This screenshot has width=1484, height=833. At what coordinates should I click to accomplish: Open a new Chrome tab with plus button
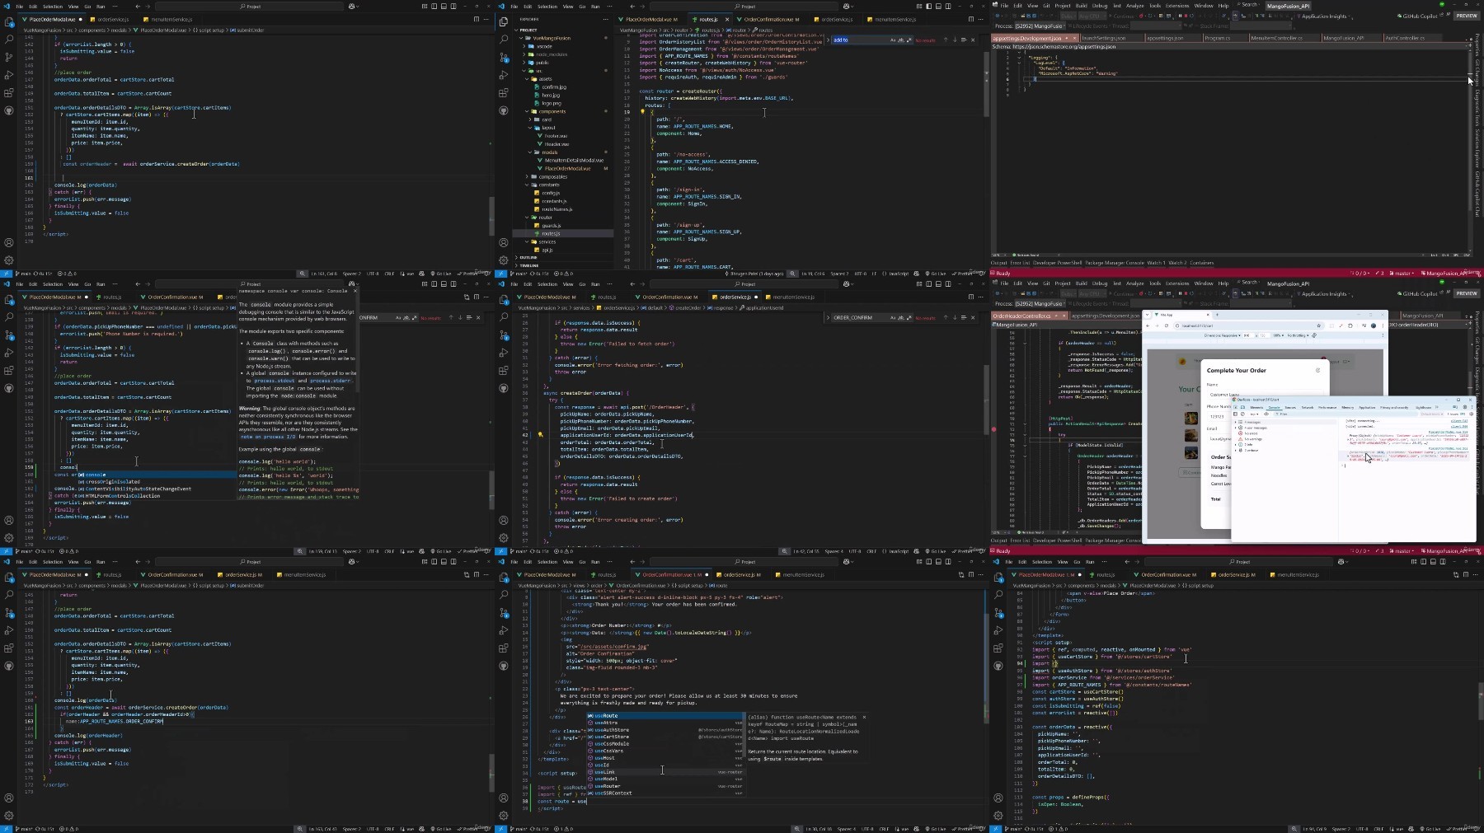[x=1217, y=315]
